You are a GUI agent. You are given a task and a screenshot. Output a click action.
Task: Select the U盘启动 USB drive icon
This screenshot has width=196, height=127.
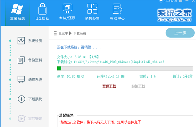(42, 9)
